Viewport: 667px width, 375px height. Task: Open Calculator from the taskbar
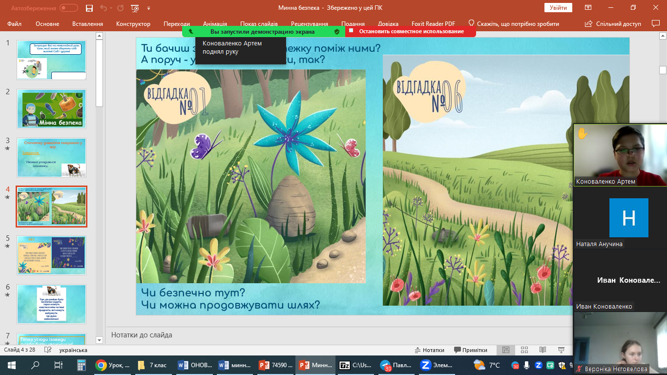(x=82, y=365)
